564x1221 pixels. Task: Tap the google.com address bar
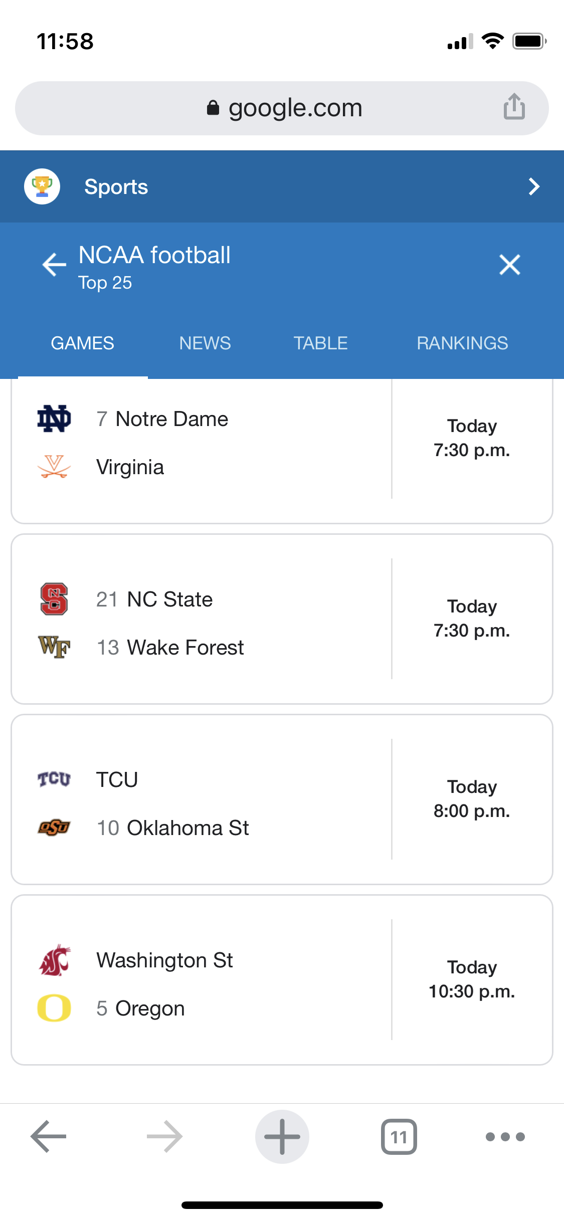(282, 108)
